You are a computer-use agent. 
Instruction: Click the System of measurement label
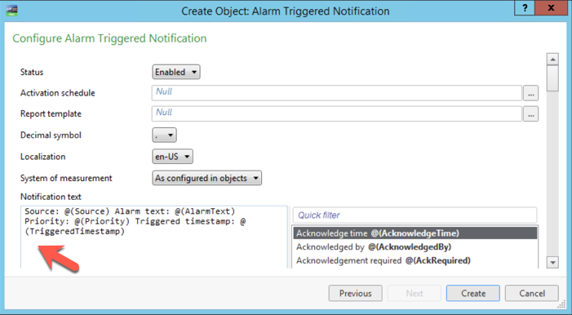coord(66,178)
